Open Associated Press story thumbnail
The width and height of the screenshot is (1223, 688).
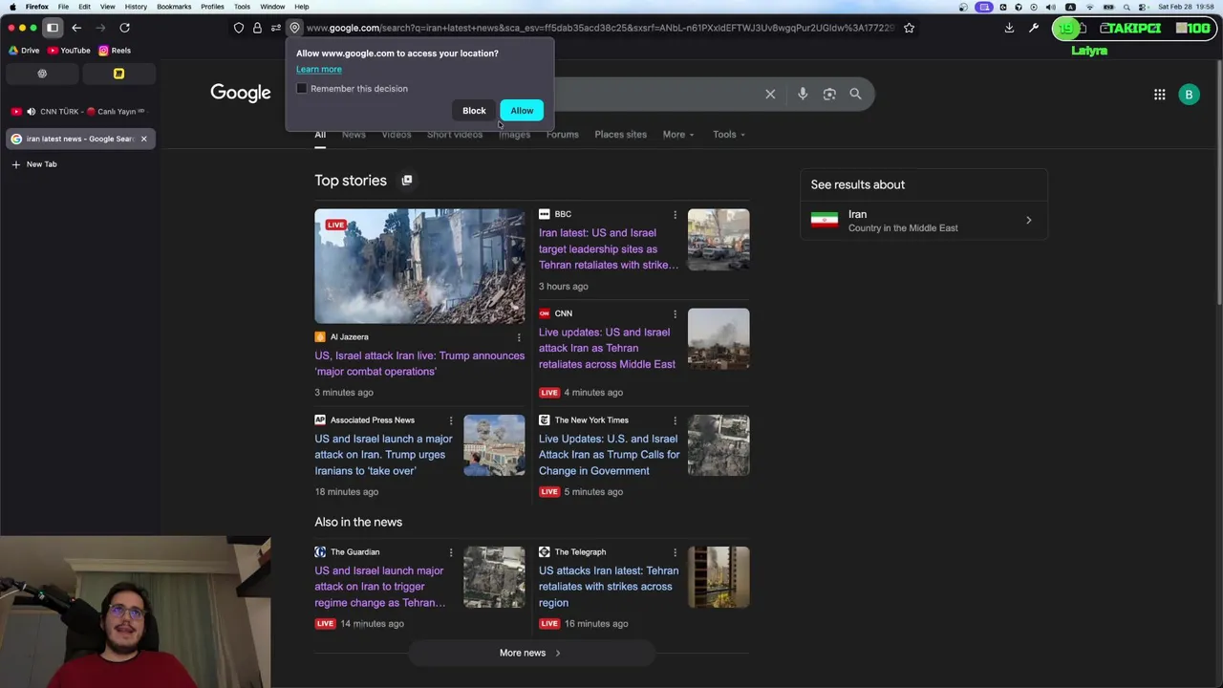point(494,445)
